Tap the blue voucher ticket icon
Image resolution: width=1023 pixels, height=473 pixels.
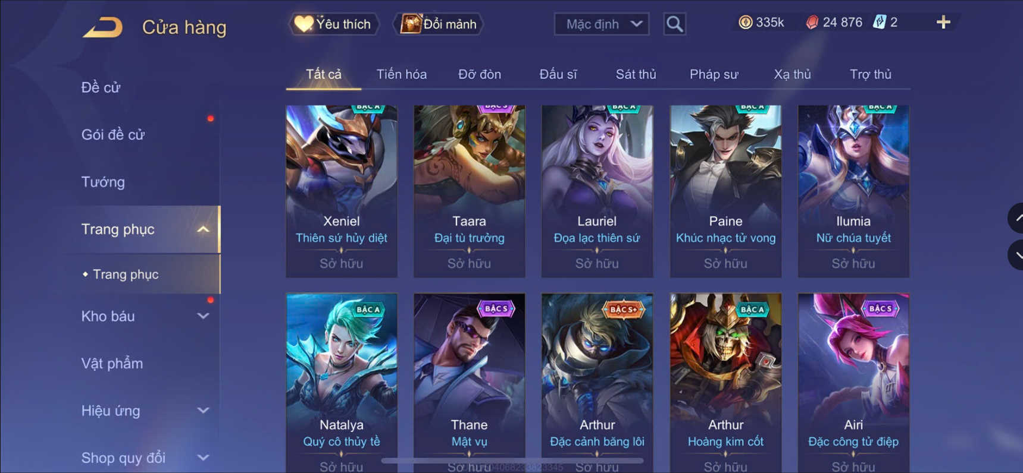pyautogui.click(x=879, y=23)
